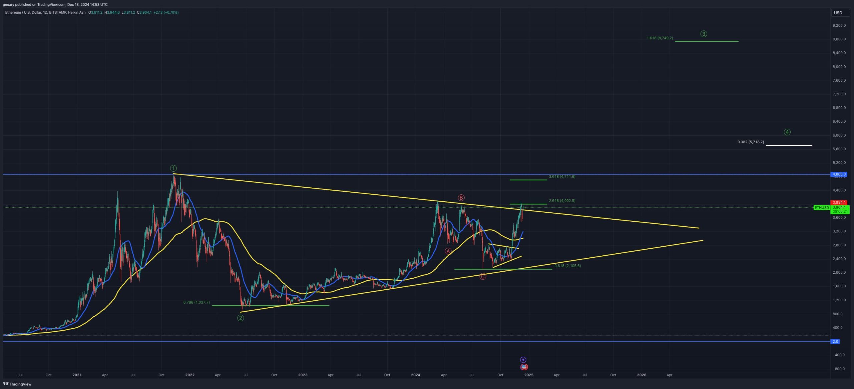The image size is (854, 389).
Task: Click the TradingView logo at bottom left
Action: (17, 384)
